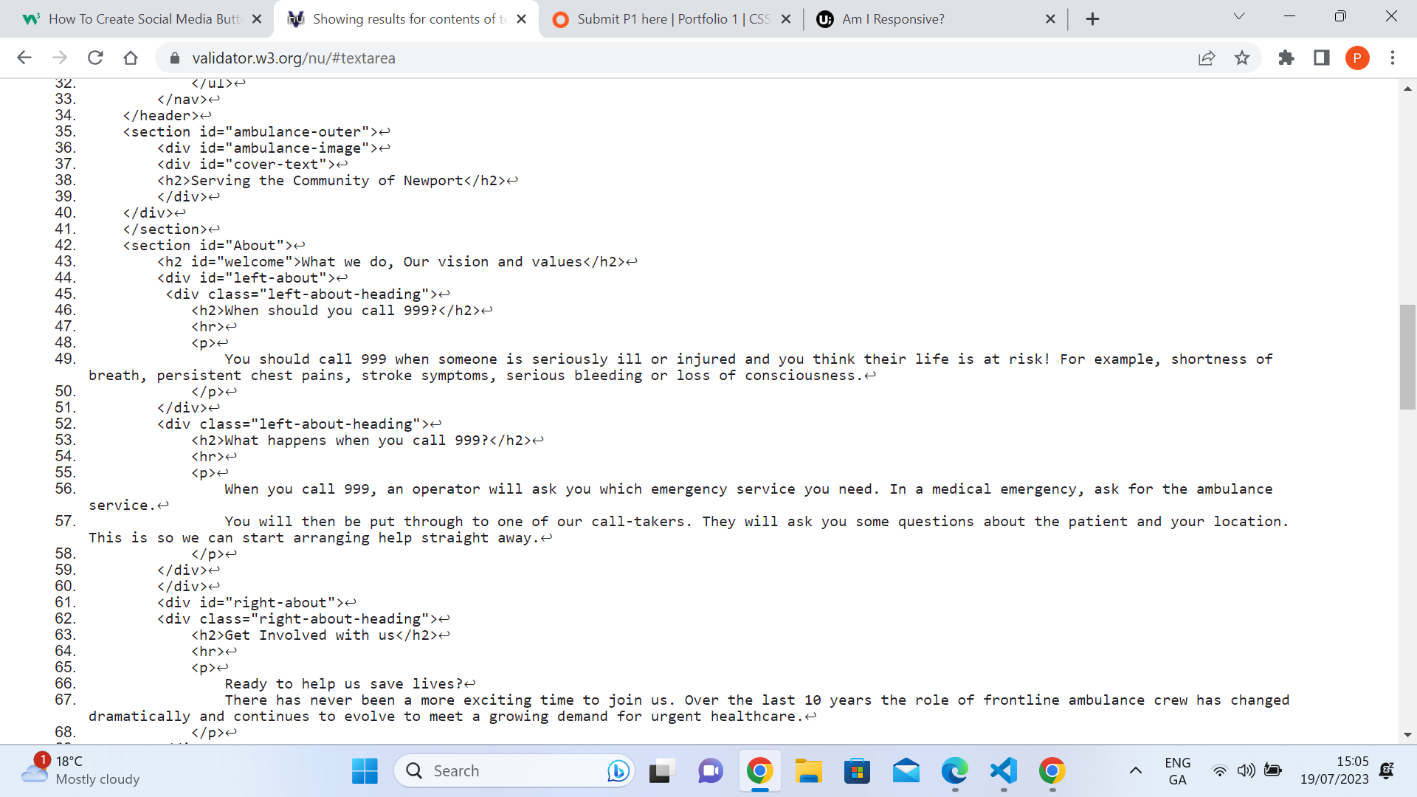The image size is (1417, 797).
Task: Click the vertical scrollbar thumb
Action: click(x=1407, y=356)
